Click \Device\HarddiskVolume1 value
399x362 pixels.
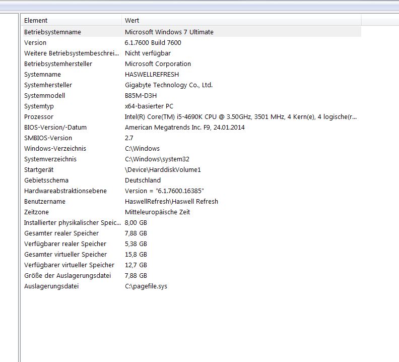163,170
